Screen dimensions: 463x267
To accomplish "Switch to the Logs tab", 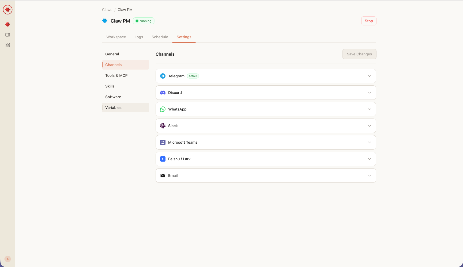I will pos(139,37).
